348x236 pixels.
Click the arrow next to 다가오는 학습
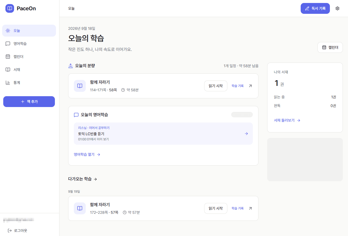tap(95, 179)
